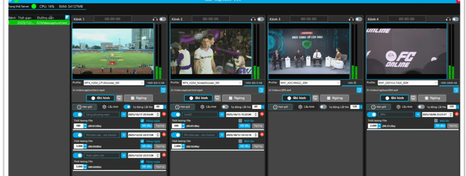Open file browse icon for 004.mxf path
This screenshot has height=176, width=466.
point(456,90)
